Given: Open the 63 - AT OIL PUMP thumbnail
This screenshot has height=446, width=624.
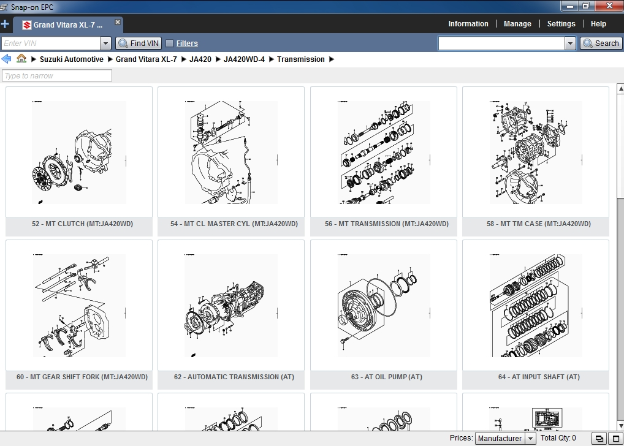Looking at the screenshot, I should pyautogui.click(x=384, y=314).
